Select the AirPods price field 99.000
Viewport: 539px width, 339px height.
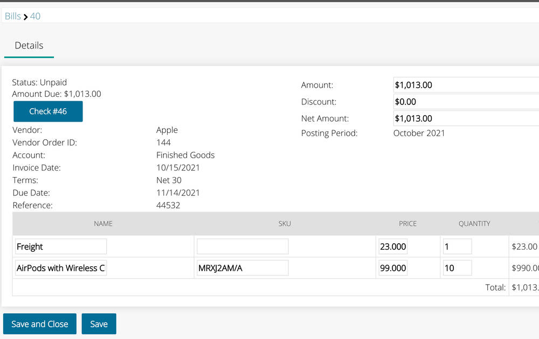[393, 268]
